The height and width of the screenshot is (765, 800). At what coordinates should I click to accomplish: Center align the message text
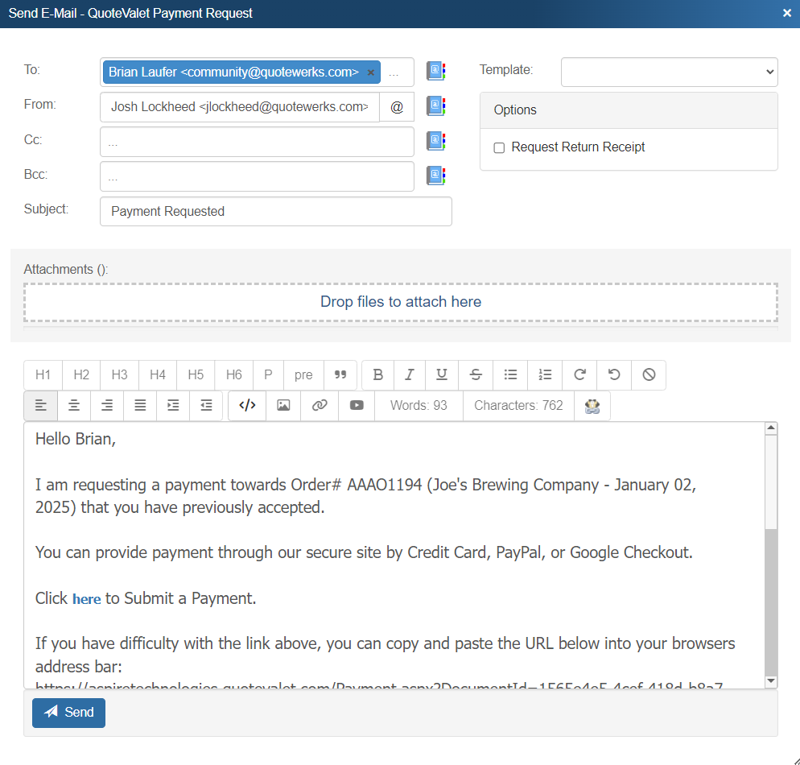click(x=74, y=406)
